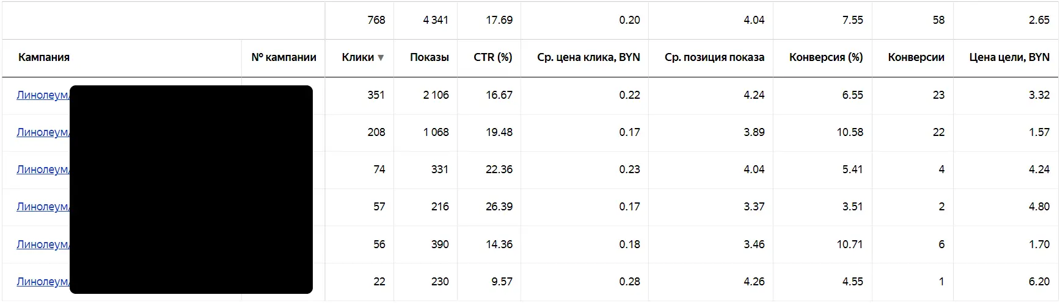Image resolution: width=1060 pixels, height=303 pixels.
Task: Sort by the Показы column header
Action: tap(429, 57)
